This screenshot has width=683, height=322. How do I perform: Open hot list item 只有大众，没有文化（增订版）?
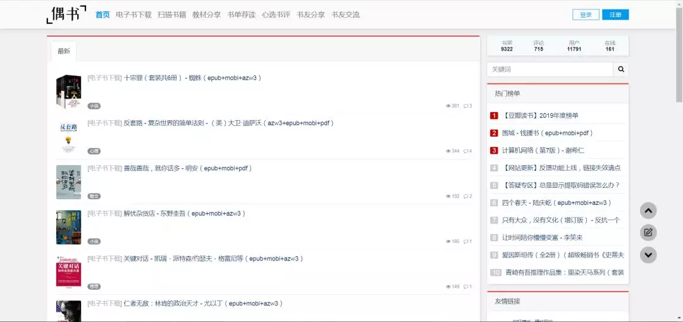(x=561, y=220)
